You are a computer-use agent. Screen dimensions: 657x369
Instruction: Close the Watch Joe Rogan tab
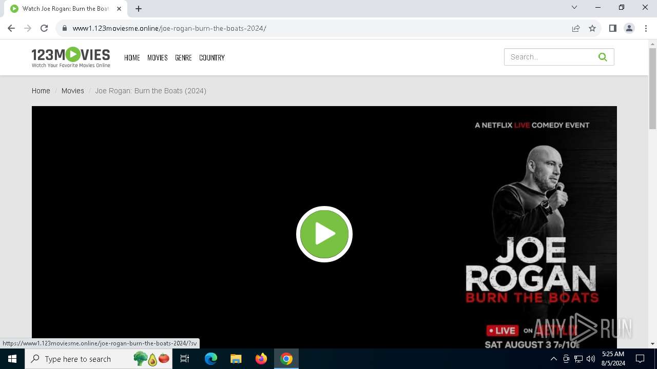pos(119,8)
